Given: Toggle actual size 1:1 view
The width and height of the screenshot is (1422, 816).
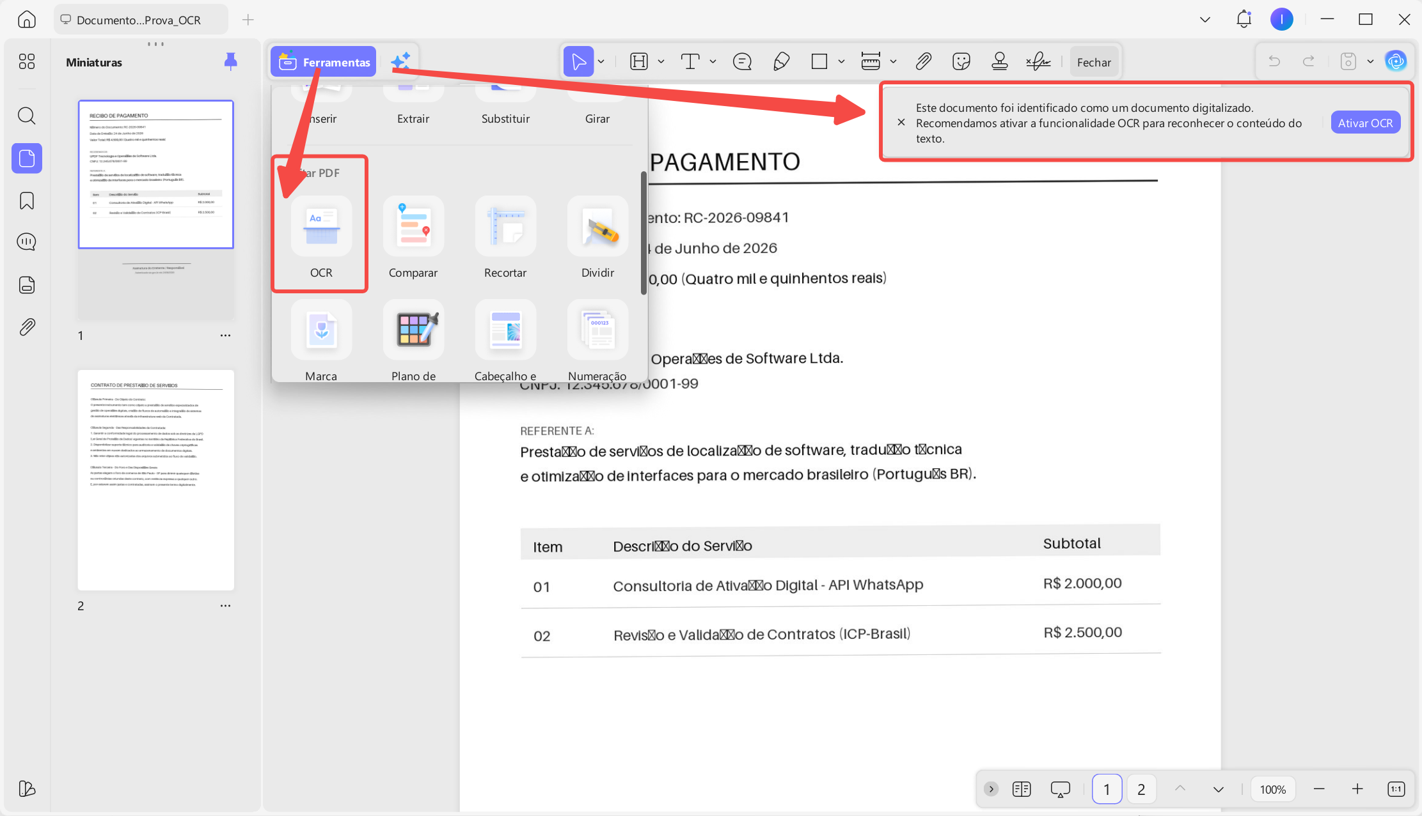Looking at the screenshot, I should [1396, 789].
